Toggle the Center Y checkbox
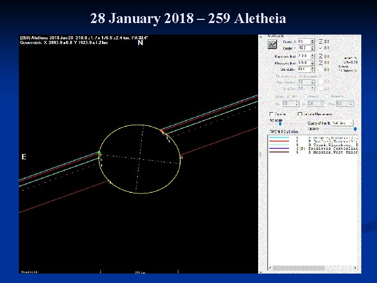This screenshot has width=377, height=283. [x=321, y=48]
